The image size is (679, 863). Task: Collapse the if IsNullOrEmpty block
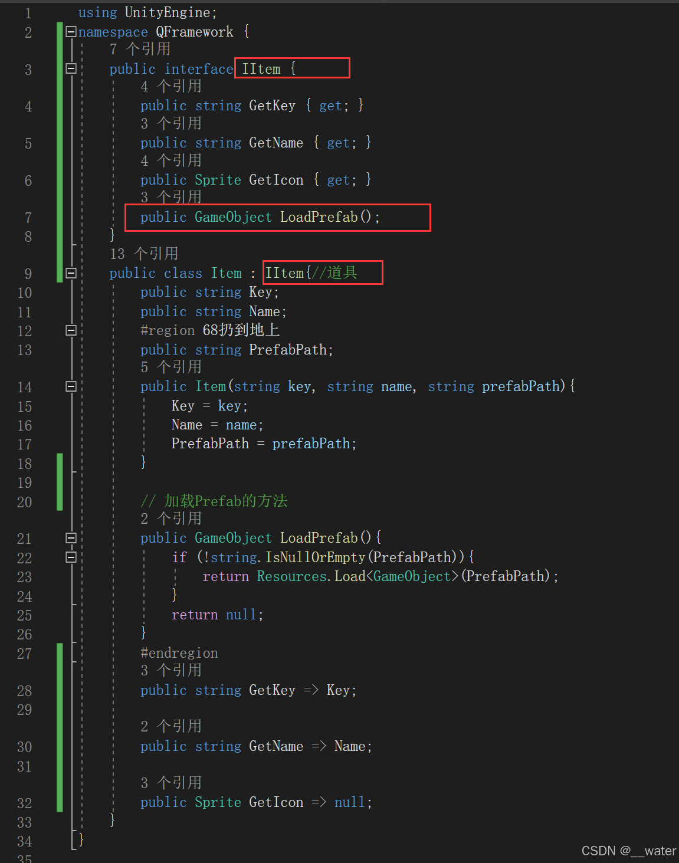tap(71, 557)
